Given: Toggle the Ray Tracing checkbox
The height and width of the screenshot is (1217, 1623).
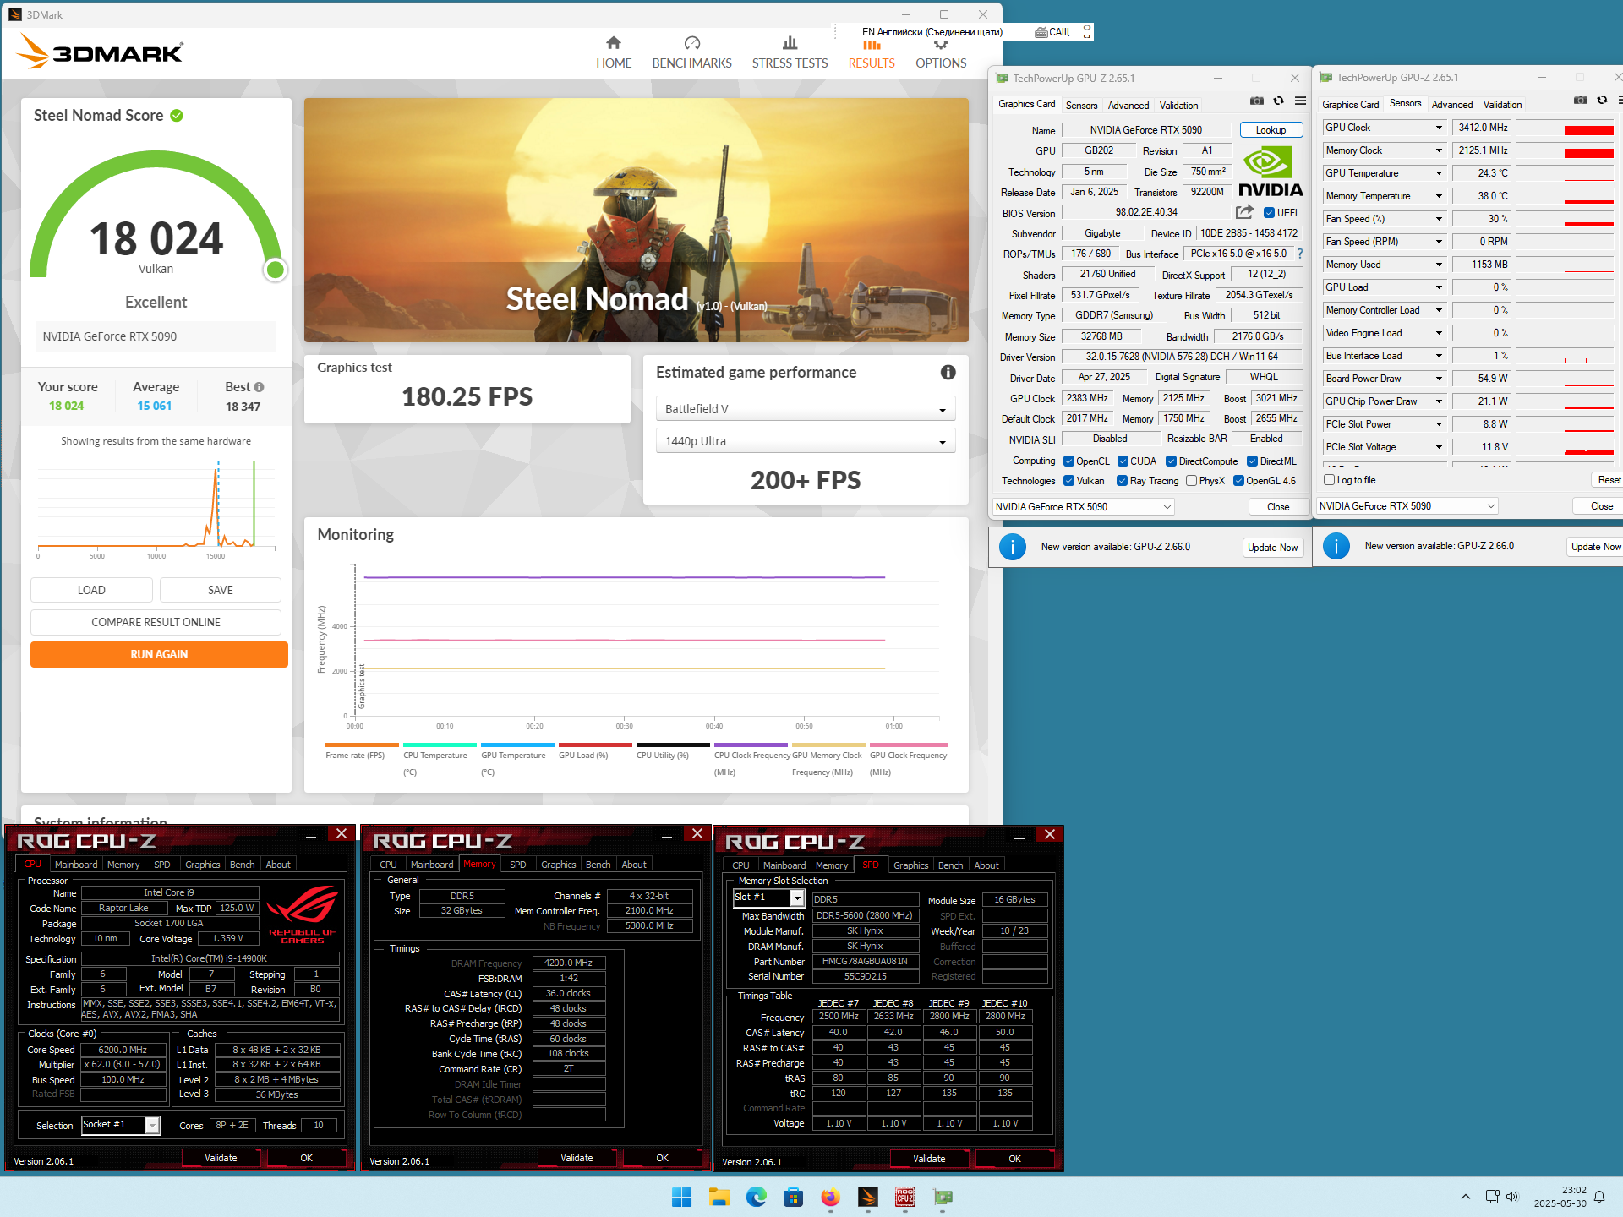Looking at the screenshot, I should 1122,481.
